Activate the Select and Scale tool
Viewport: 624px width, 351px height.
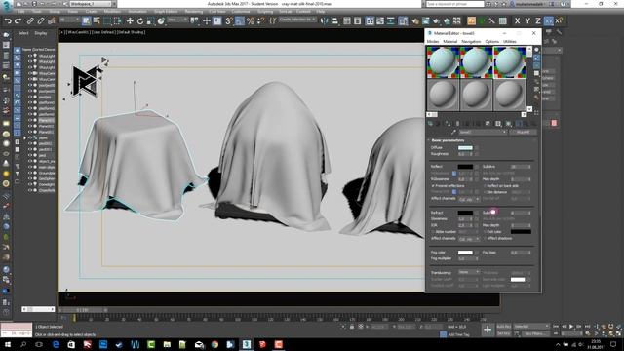tap(150, 21)
